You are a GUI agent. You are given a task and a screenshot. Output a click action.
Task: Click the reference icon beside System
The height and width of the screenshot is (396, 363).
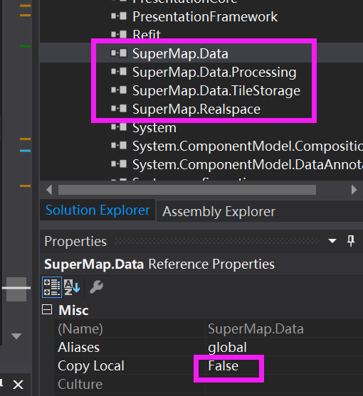click(119, 127)
